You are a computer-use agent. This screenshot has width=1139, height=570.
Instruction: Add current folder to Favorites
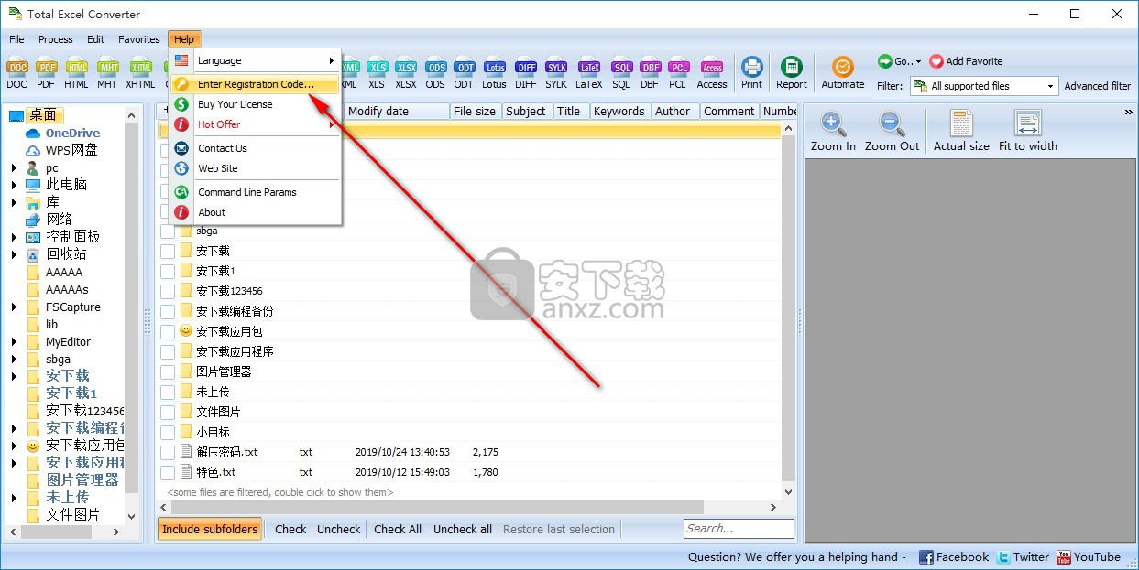(x=966, y=61)
